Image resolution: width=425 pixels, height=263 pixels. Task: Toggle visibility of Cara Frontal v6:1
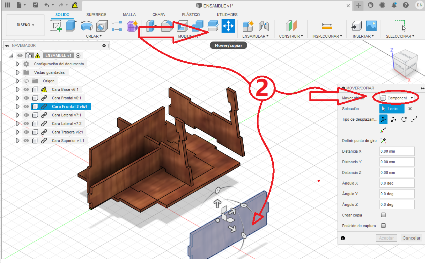coord(26,98)
